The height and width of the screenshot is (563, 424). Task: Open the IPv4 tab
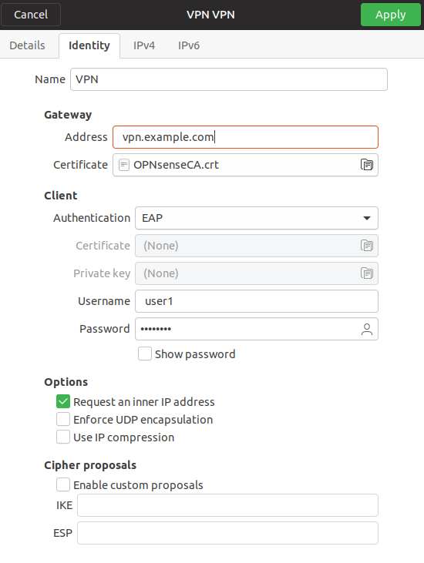click(x=144, y=45)
